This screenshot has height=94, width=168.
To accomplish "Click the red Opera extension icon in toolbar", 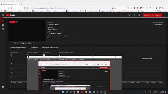I will pos(138,8).
